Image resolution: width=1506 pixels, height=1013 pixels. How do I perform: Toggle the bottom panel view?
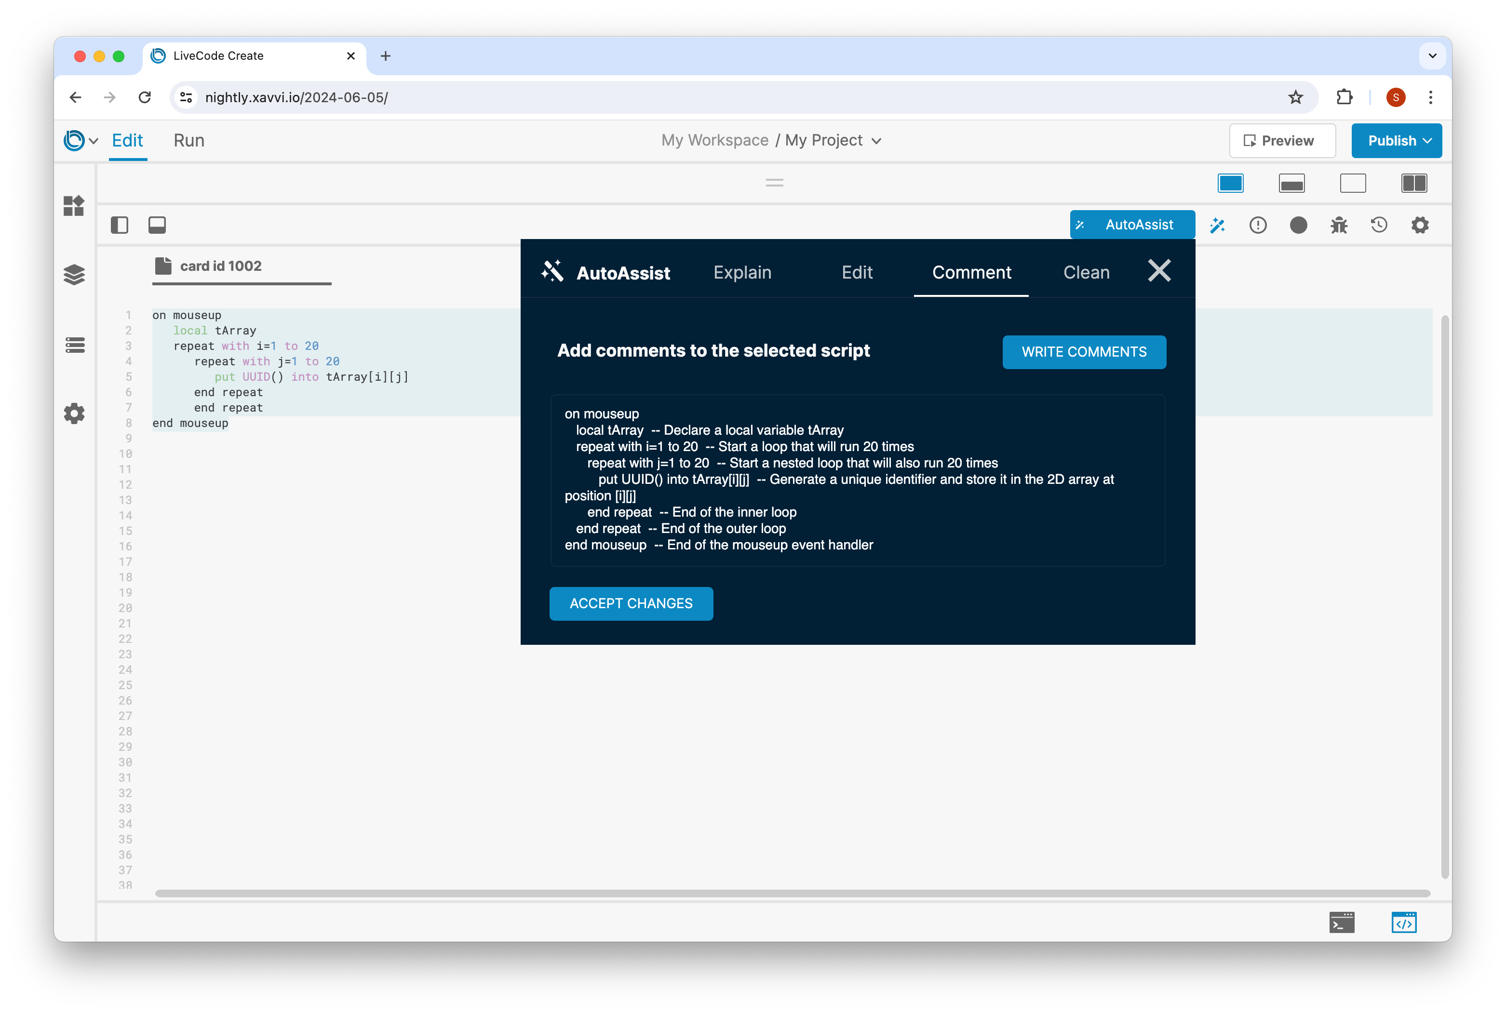click(157, 225)
